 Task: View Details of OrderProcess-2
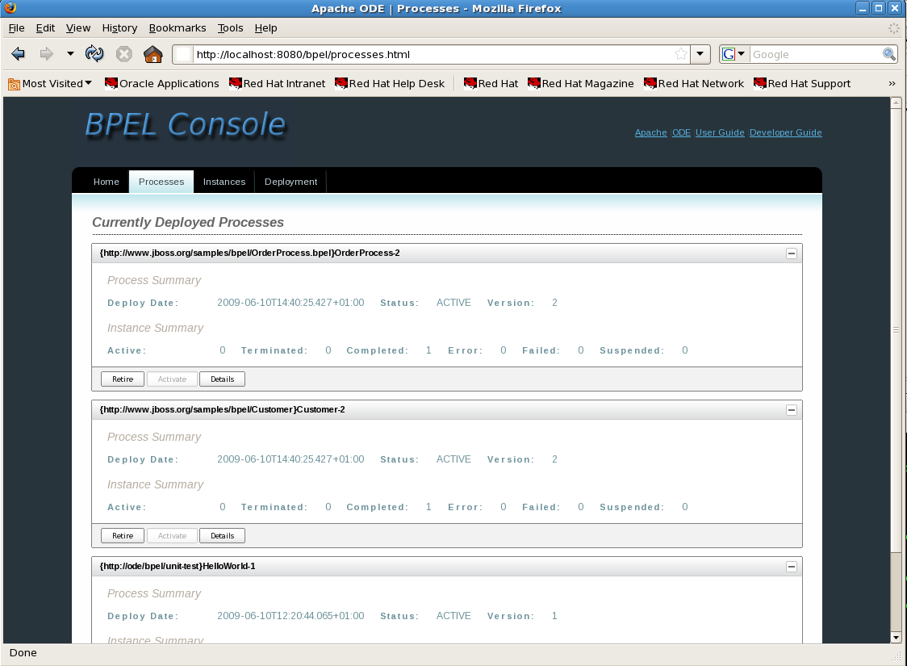point(222,379)
